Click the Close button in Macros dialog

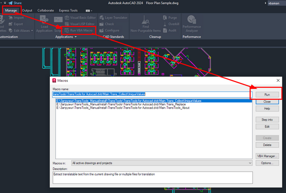tap(267, 101)
